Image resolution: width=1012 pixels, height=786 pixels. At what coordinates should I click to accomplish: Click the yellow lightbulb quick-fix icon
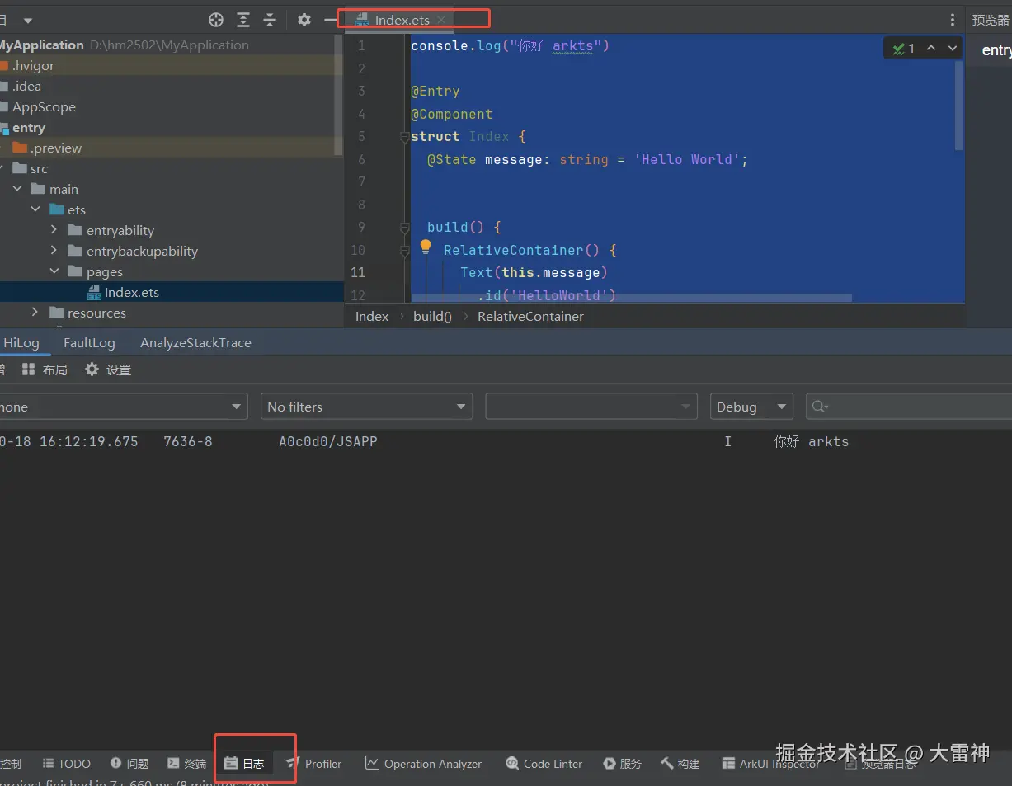click(426, 246)
